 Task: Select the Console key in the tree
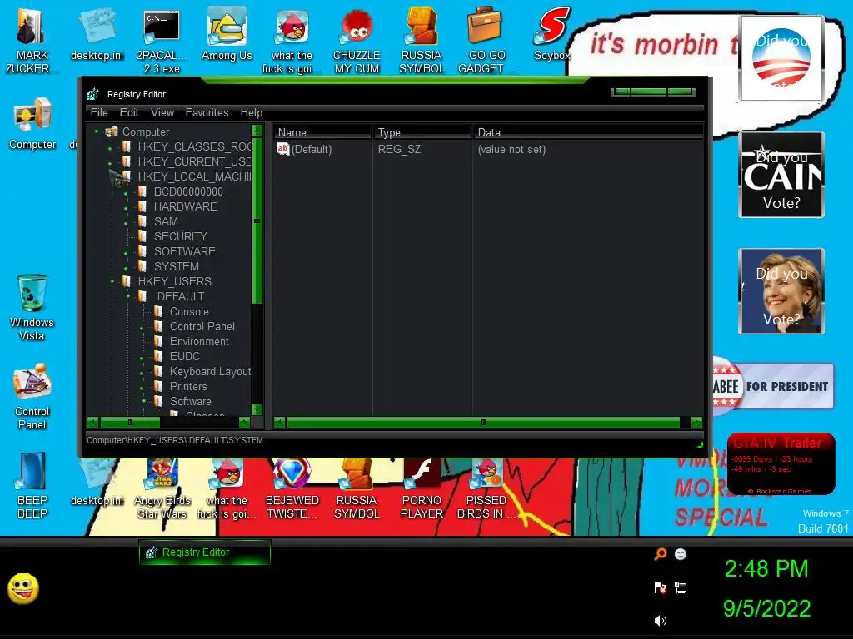tap(189, 311)
